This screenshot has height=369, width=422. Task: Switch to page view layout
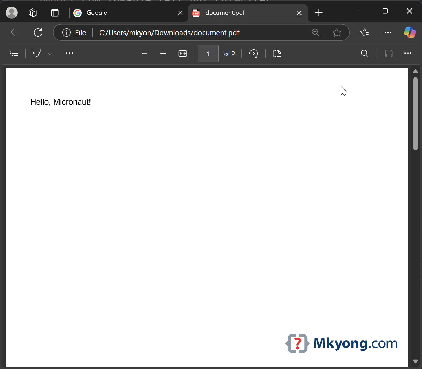click(277, 54)
